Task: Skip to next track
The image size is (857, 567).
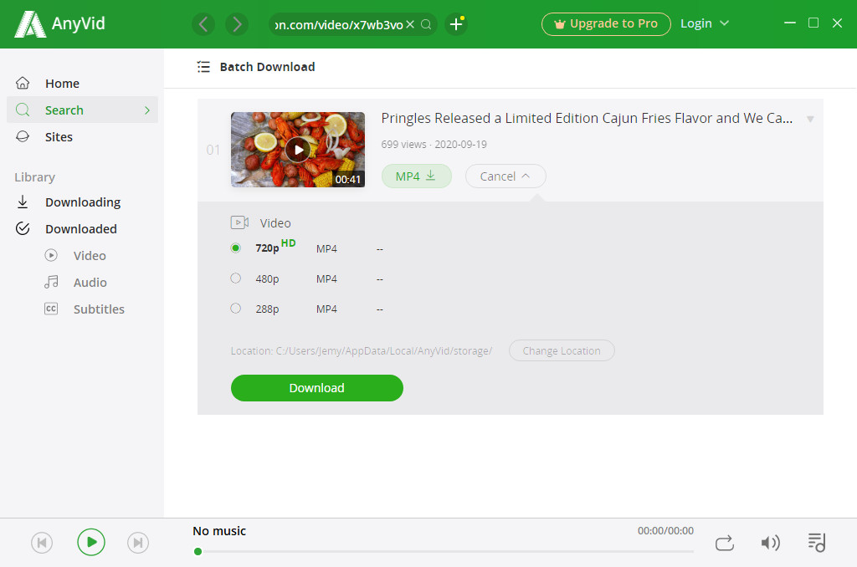Action: click(x=138, y=543)
